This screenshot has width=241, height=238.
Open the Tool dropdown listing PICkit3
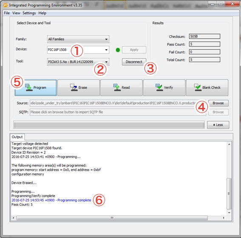[x=78, y=62]
